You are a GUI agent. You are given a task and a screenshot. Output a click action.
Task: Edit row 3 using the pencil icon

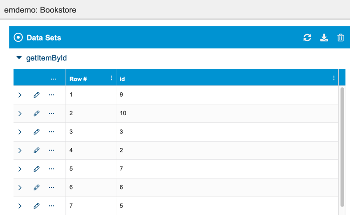pyautogui.click(x=37, y=132)
